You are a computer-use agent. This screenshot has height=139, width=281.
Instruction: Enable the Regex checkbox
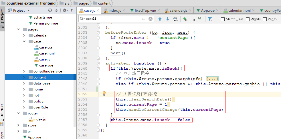(x=265, y=19)
